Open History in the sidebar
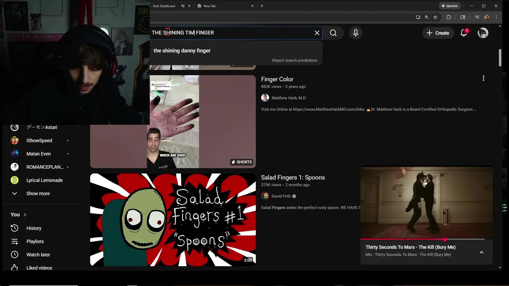The image size is (509, 286). pos(41,228)
